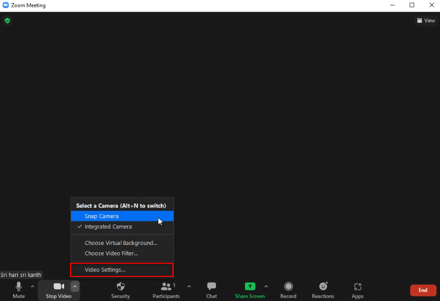The image size is (440, 301).
Task: Select Snap Camera from camera list
Action: (122, 216)
